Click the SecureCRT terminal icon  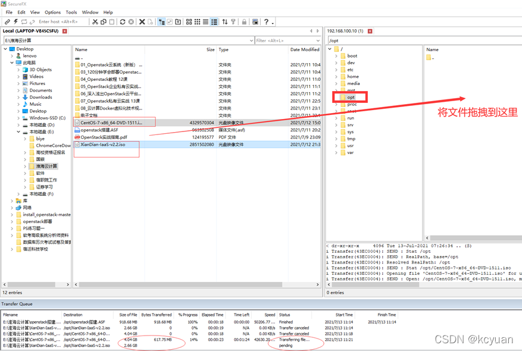[255, 21]
